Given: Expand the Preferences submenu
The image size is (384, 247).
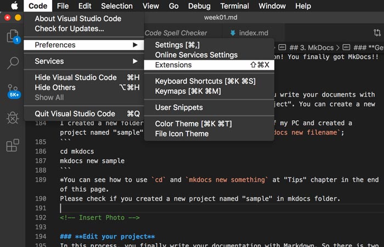Looking at the screenshot, I should tap(84, 45).
